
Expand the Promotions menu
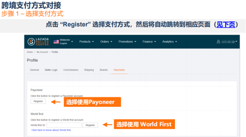click(x=127, y=42)
